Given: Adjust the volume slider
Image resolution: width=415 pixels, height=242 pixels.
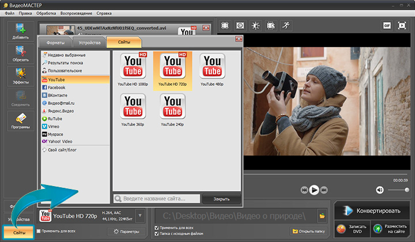Looking at the screenshot, I should 398,190.
